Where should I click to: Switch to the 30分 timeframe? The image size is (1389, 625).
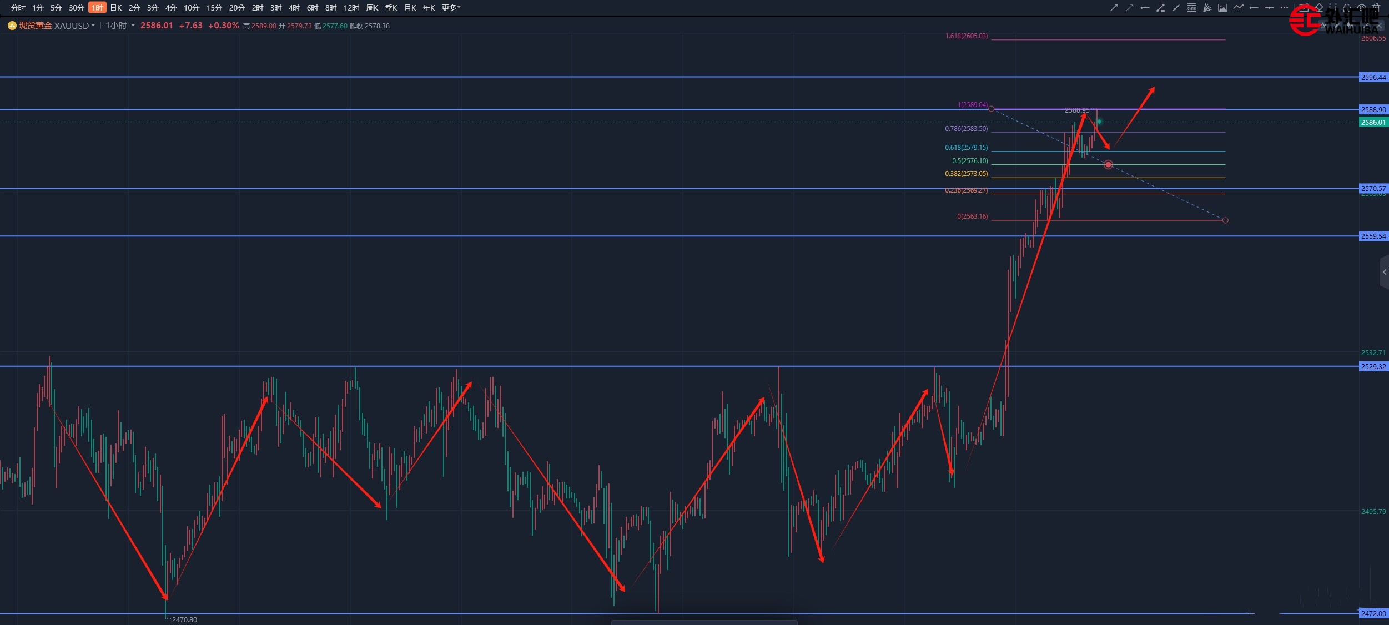pos(77,8)
